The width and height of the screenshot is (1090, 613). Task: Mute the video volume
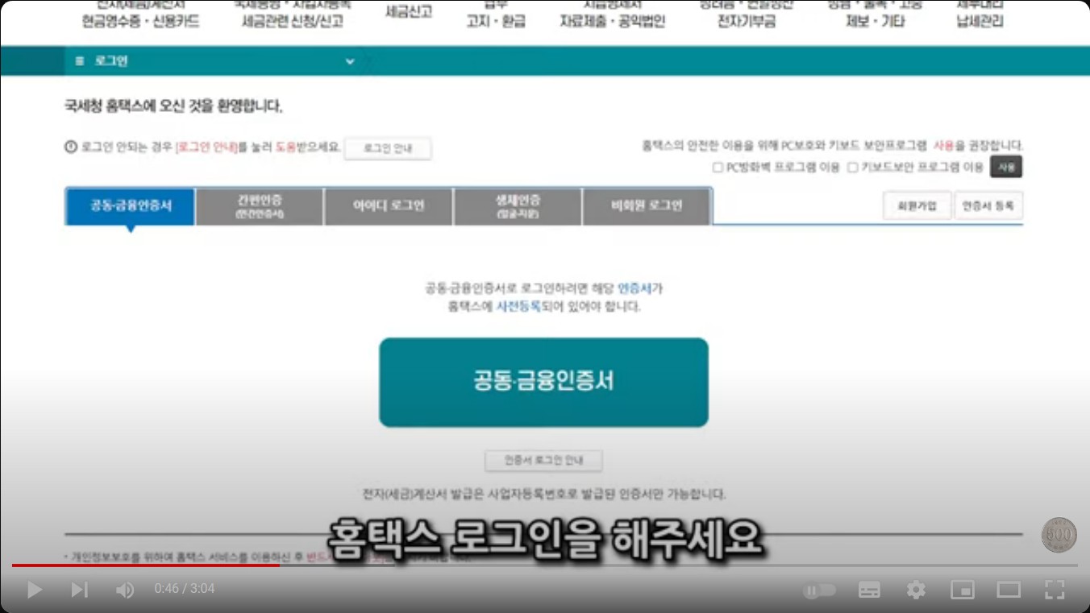[124, 590]
